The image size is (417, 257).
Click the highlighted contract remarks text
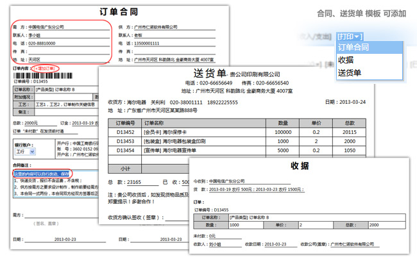(42, 174)
